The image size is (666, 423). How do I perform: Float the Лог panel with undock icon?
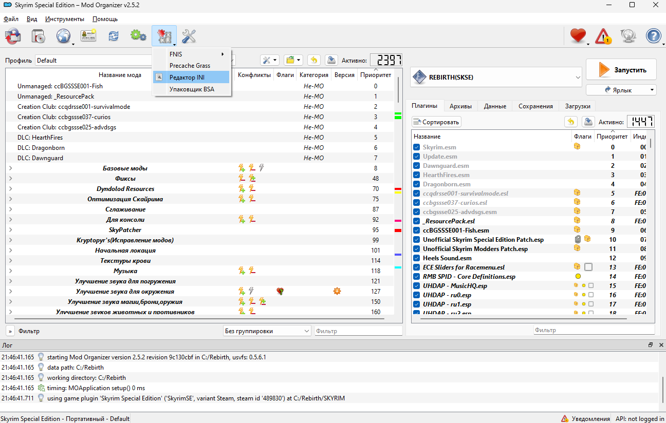[651, 345]
